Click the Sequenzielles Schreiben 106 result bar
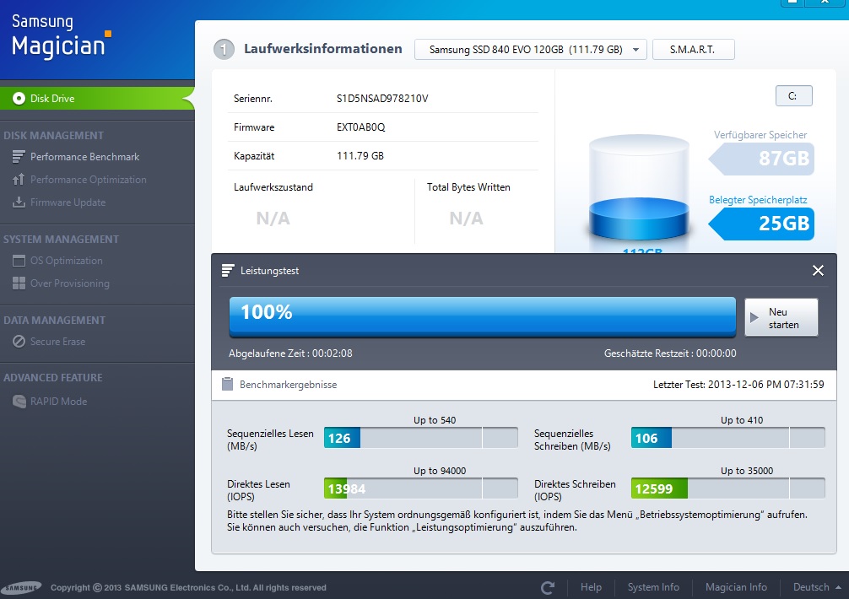Viewport: 849px width, 599px height. pyautogui.click(x=727, y=438)
